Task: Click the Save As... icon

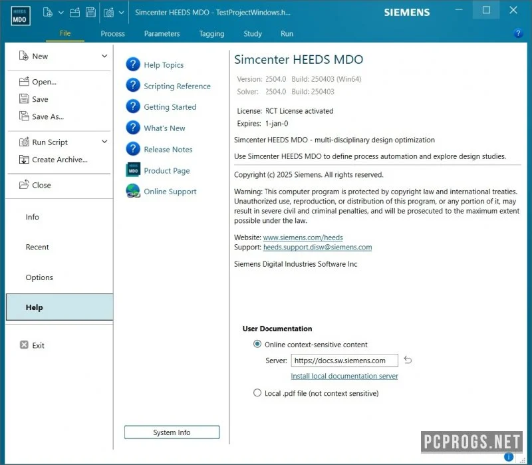Action: pyautogui.click(x=24, y=116)
